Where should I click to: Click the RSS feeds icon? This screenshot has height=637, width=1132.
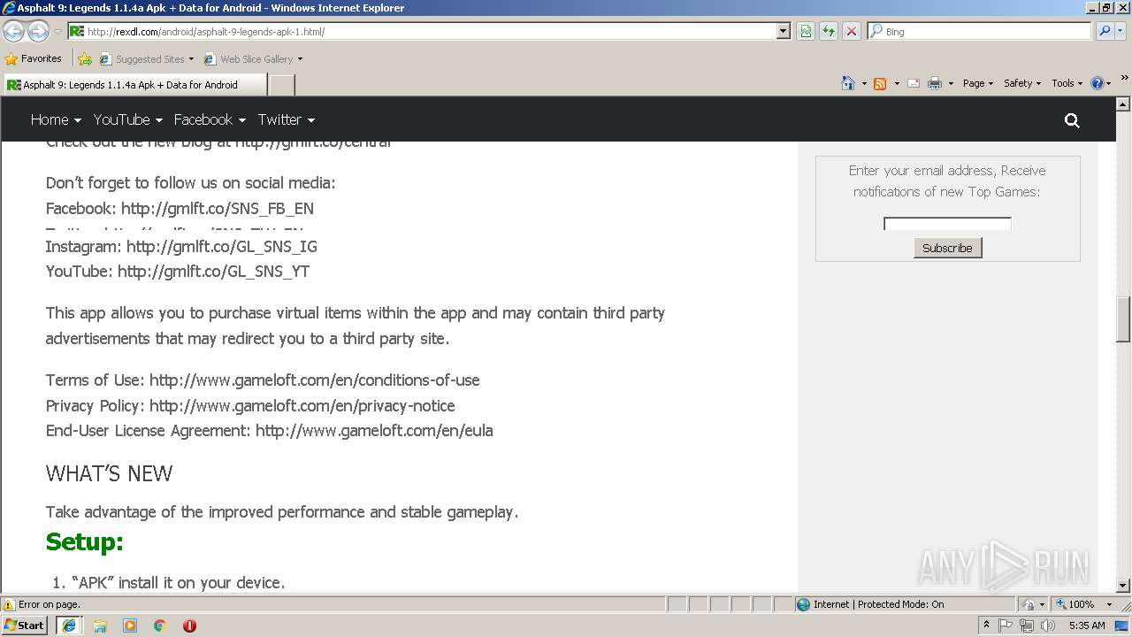(x=880, y=83)
